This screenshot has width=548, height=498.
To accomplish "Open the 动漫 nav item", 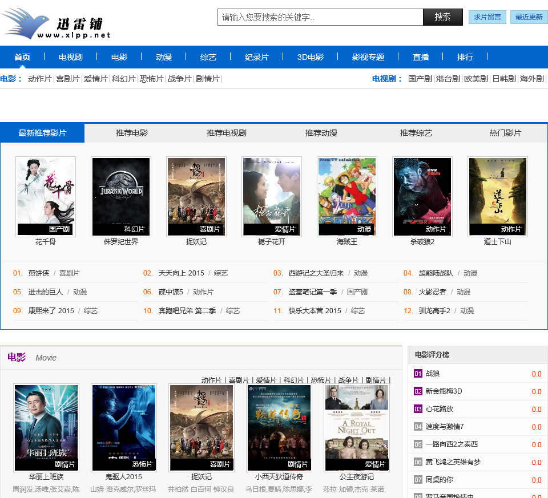I will (164, 57).
